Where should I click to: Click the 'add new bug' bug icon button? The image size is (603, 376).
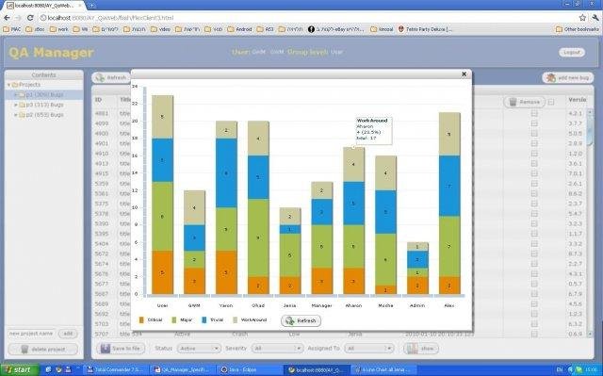coord(568,77)
